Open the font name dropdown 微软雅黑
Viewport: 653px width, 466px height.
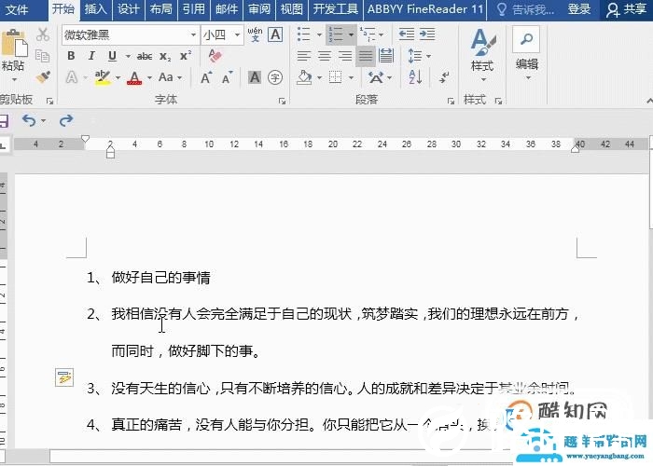click(x=194, y=35)
